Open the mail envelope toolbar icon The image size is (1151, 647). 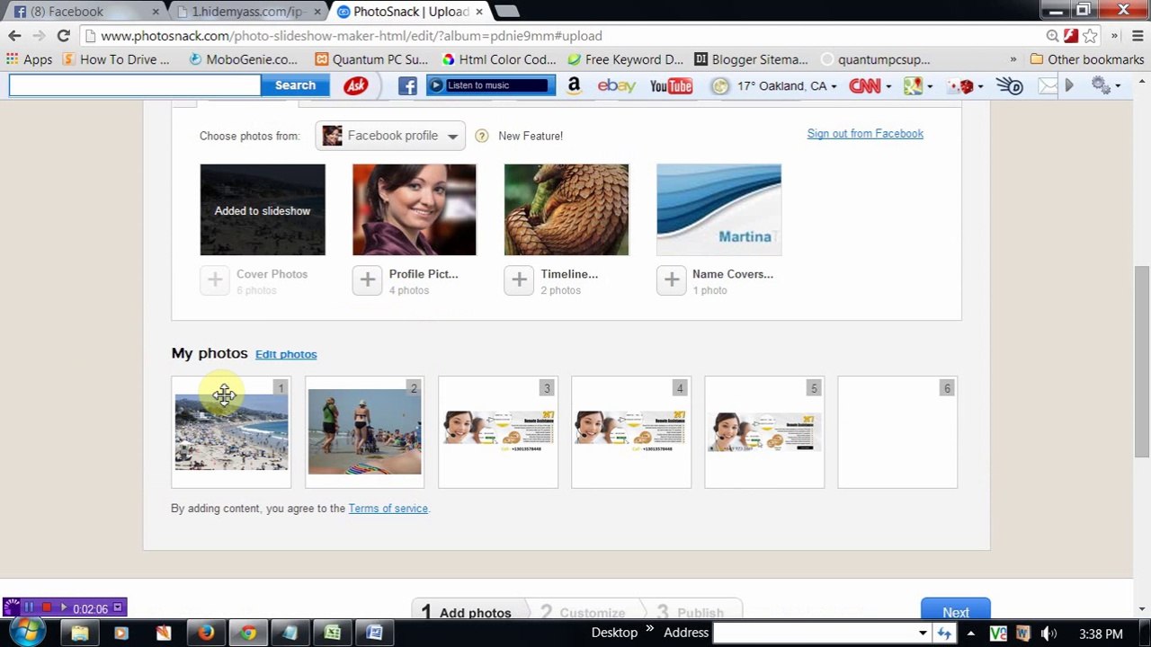coord(1048,85)
